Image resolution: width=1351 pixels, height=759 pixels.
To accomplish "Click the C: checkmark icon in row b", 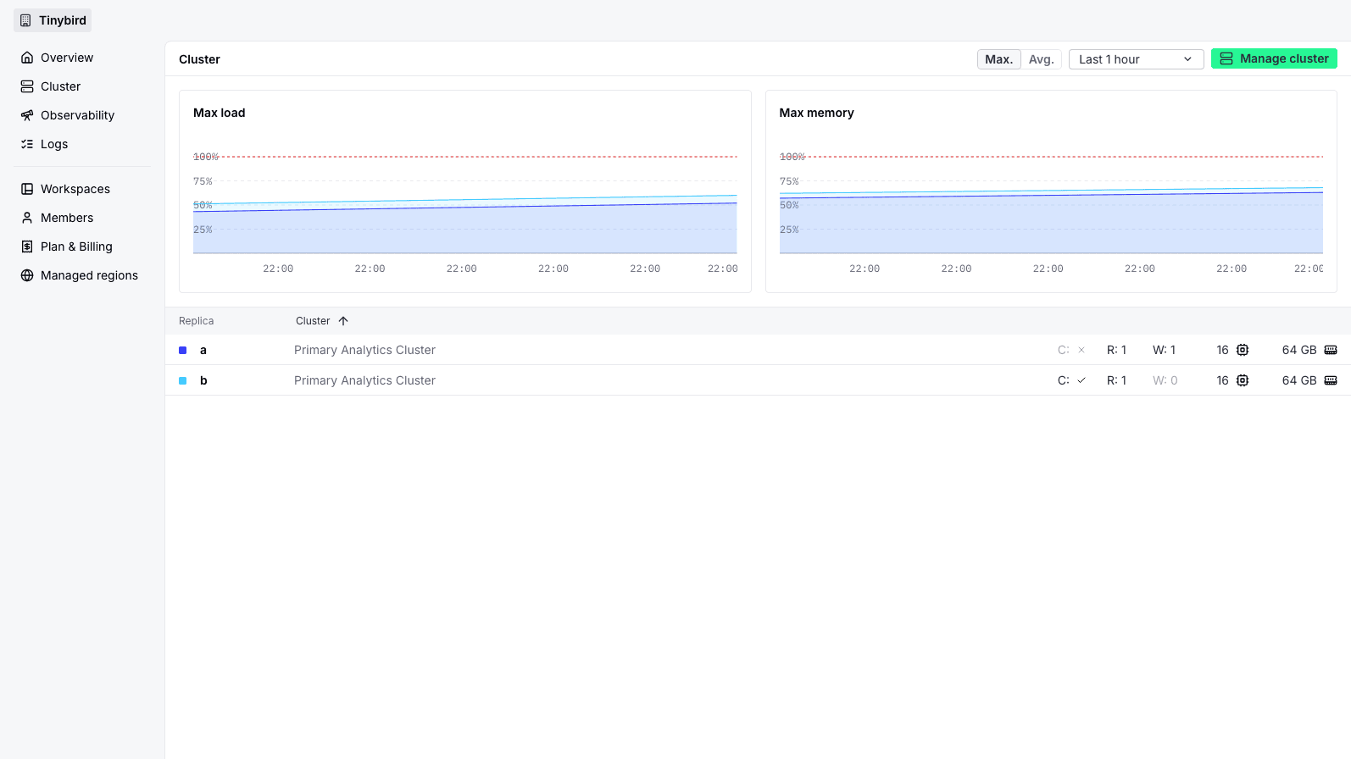I will [x=1081, y=380].
